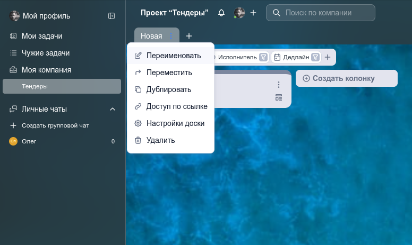412x245 pixels.
Task: Open Олег's orange avatar
Action: pyautogui.click(x=13, y=141)
